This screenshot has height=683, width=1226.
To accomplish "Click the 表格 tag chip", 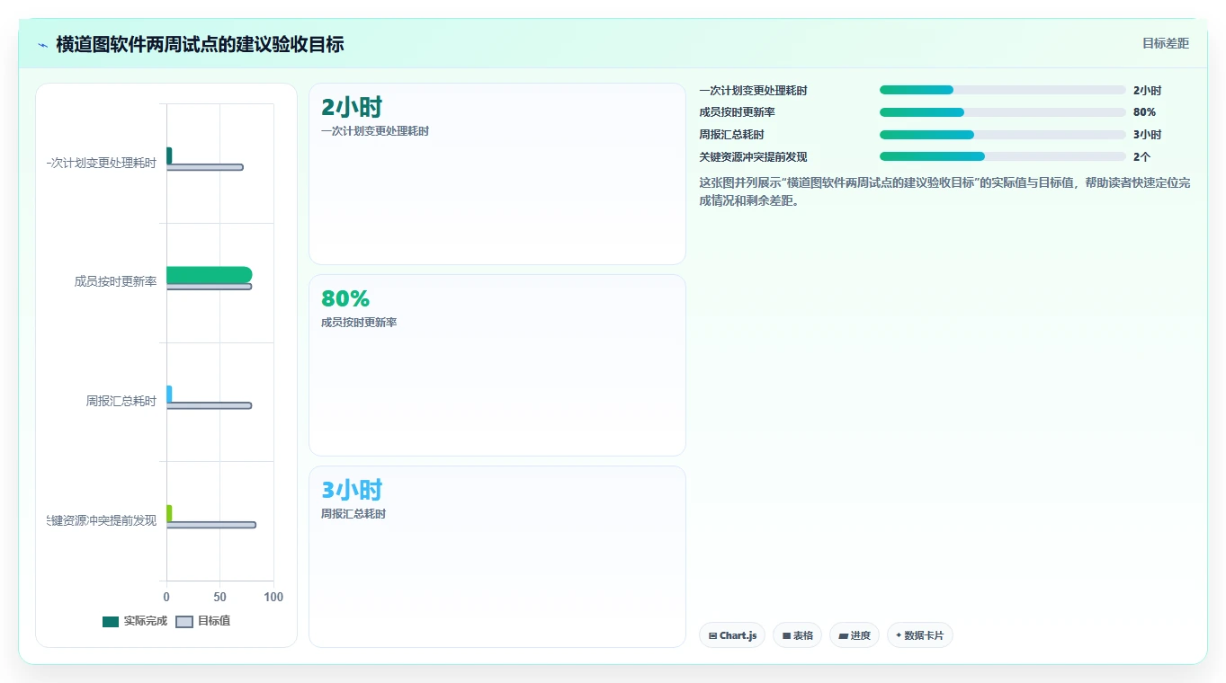I will [797, 635].
